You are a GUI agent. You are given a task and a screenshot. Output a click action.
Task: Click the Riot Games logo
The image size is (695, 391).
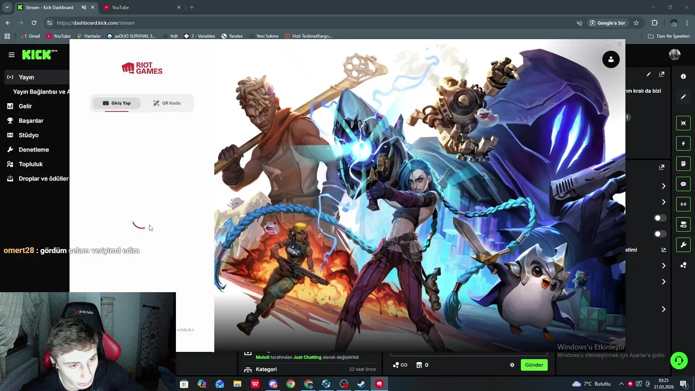(x=142, y=68)
